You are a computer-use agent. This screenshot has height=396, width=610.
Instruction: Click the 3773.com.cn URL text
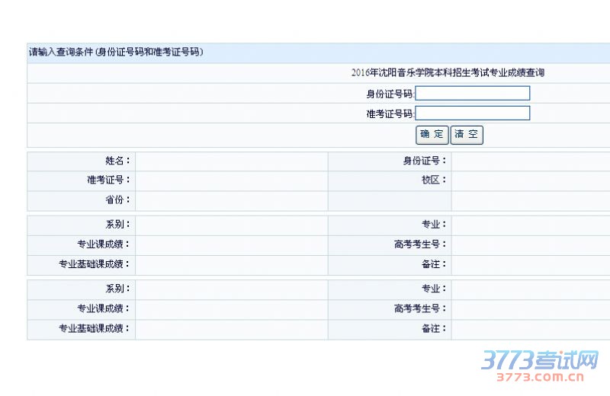[x=540, y=376]
